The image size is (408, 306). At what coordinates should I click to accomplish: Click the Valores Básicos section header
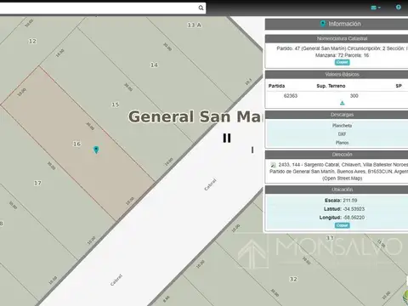[337, 75]
